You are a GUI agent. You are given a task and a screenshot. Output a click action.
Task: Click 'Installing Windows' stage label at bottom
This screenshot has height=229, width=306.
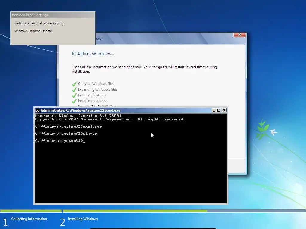(83, 219)
